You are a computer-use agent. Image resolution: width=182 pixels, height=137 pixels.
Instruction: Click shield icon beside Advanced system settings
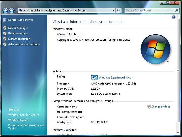(5, 44)
